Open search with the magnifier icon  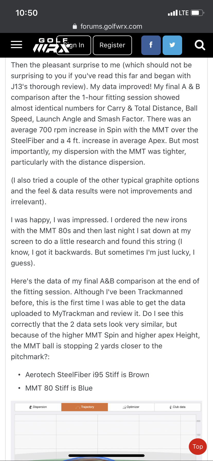click(x=200, y=45)
